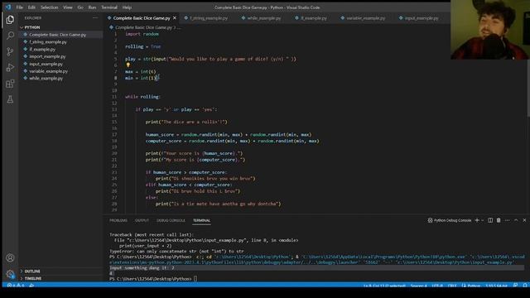Open the Help menu
Viewport: 530px width, 298px height.
127,7
